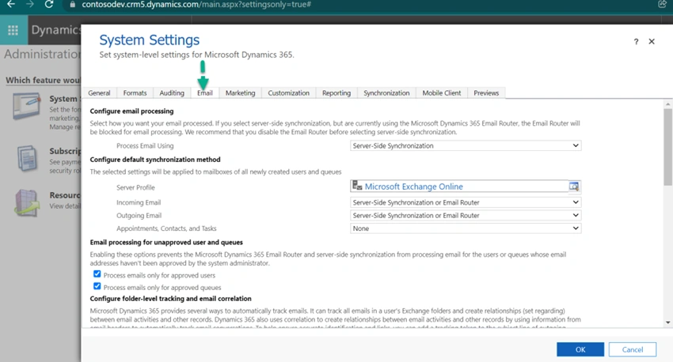
Task: Click the browser forward arrow
Action: [x=29, y=4]
